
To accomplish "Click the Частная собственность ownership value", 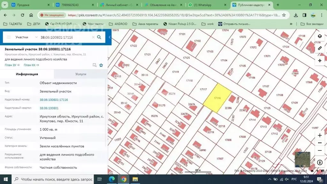I will pyautogui.click(x=58, y=167).
